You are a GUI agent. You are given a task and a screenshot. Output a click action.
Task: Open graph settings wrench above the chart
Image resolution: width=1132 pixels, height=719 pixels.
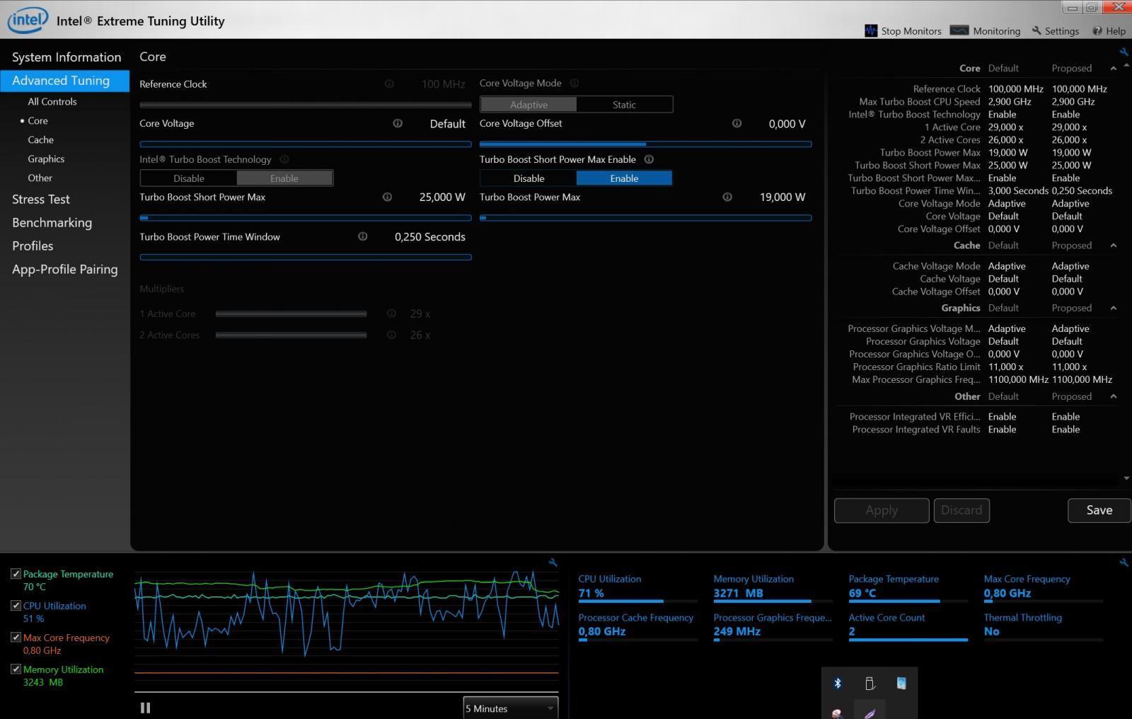(553, 563)
